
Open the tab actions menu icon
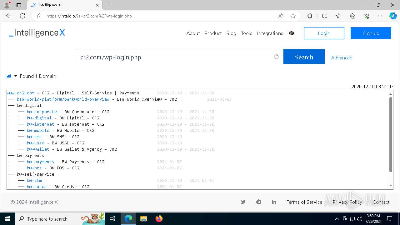point(19,5)
